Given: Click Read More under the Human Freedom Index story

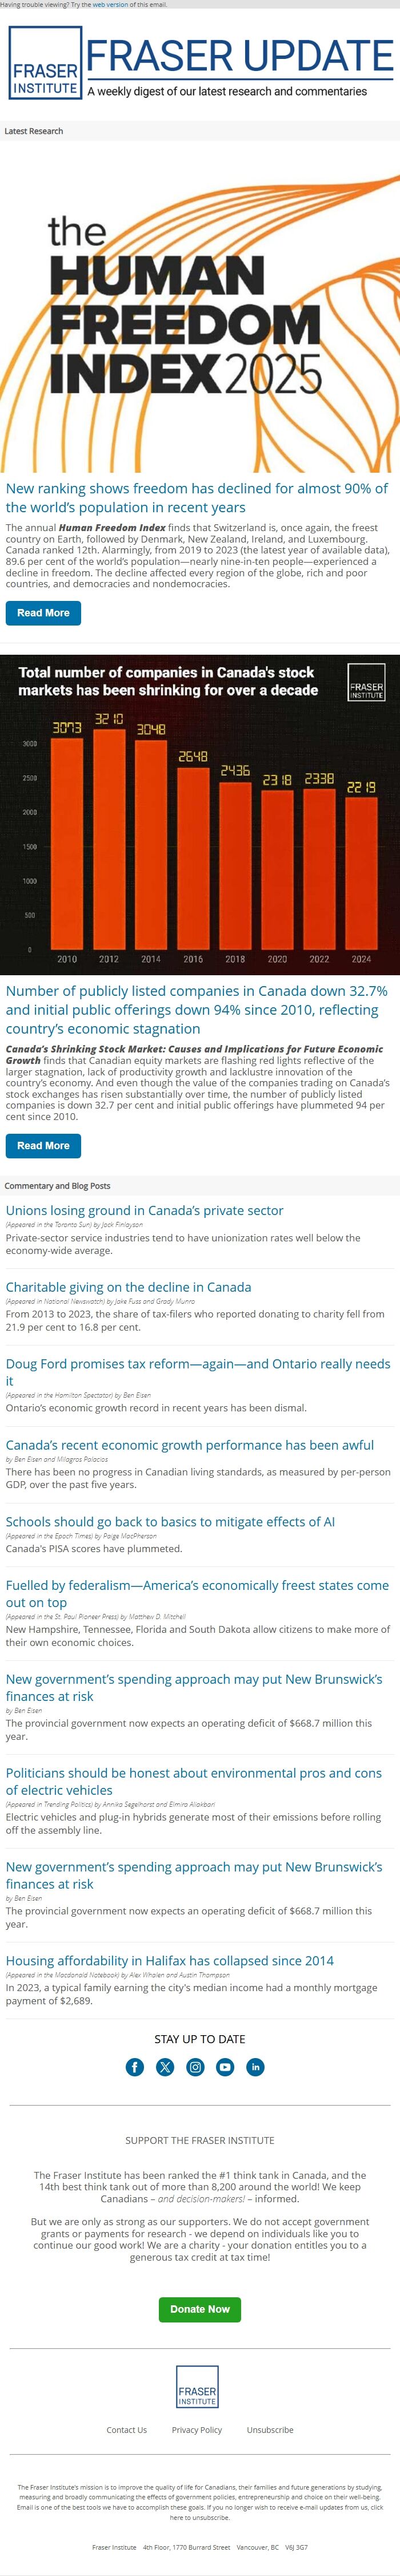Looking at the screenshot, I should pyautogui.click(x=44, y=613).
